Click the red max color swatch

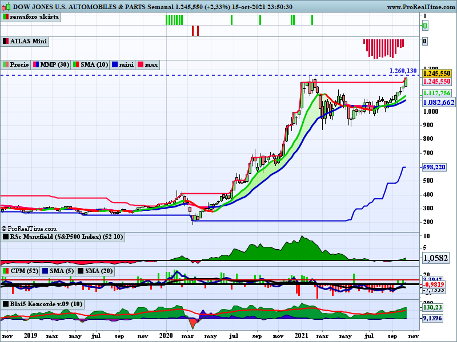click(141, 64)
